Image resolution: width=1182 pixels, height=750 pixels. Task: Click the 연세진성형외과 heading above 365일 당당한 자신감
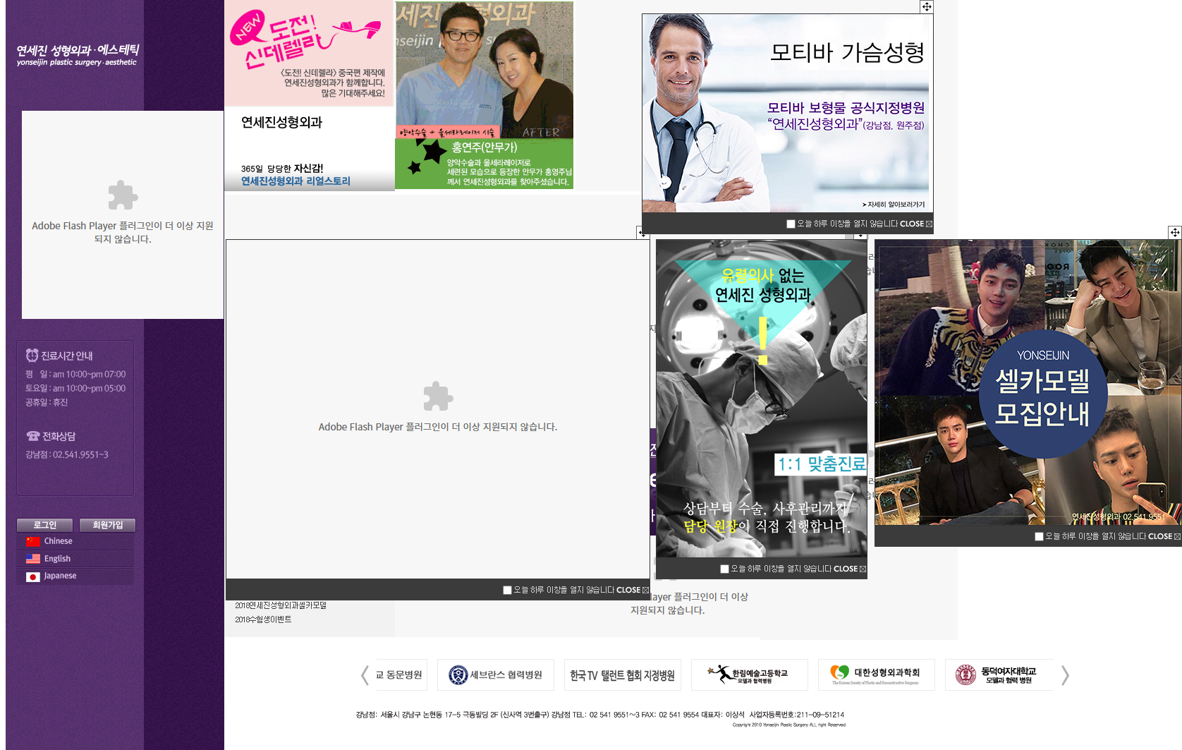(281, 122)
